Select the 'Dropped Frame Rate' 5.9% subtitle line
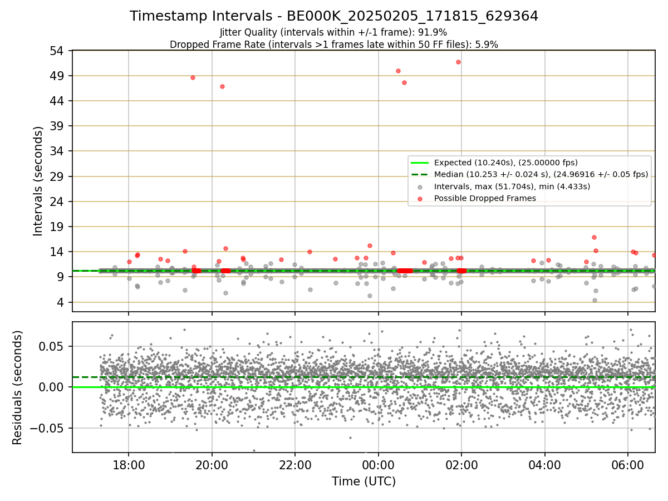668x501 pixels. (334, 44)
